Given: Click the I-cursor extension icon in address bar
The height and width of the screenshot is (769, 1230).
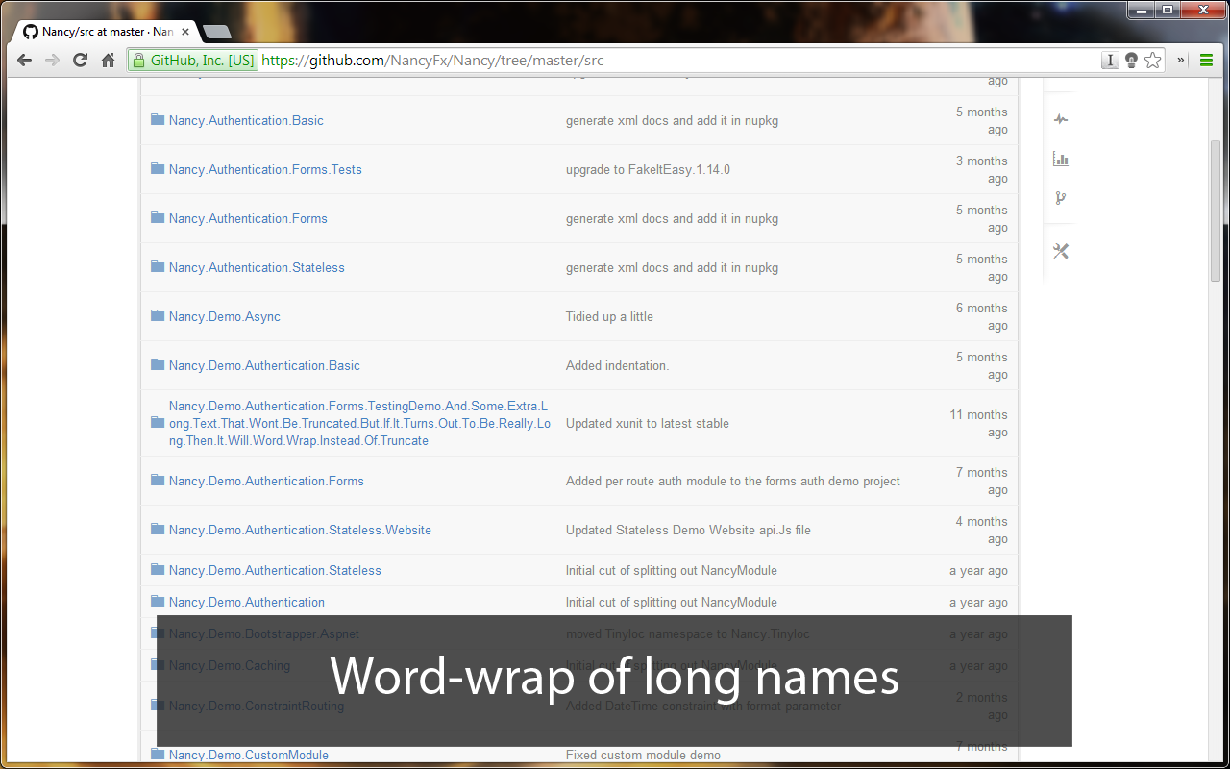Looking at the screenshot, I should 1110,61.
